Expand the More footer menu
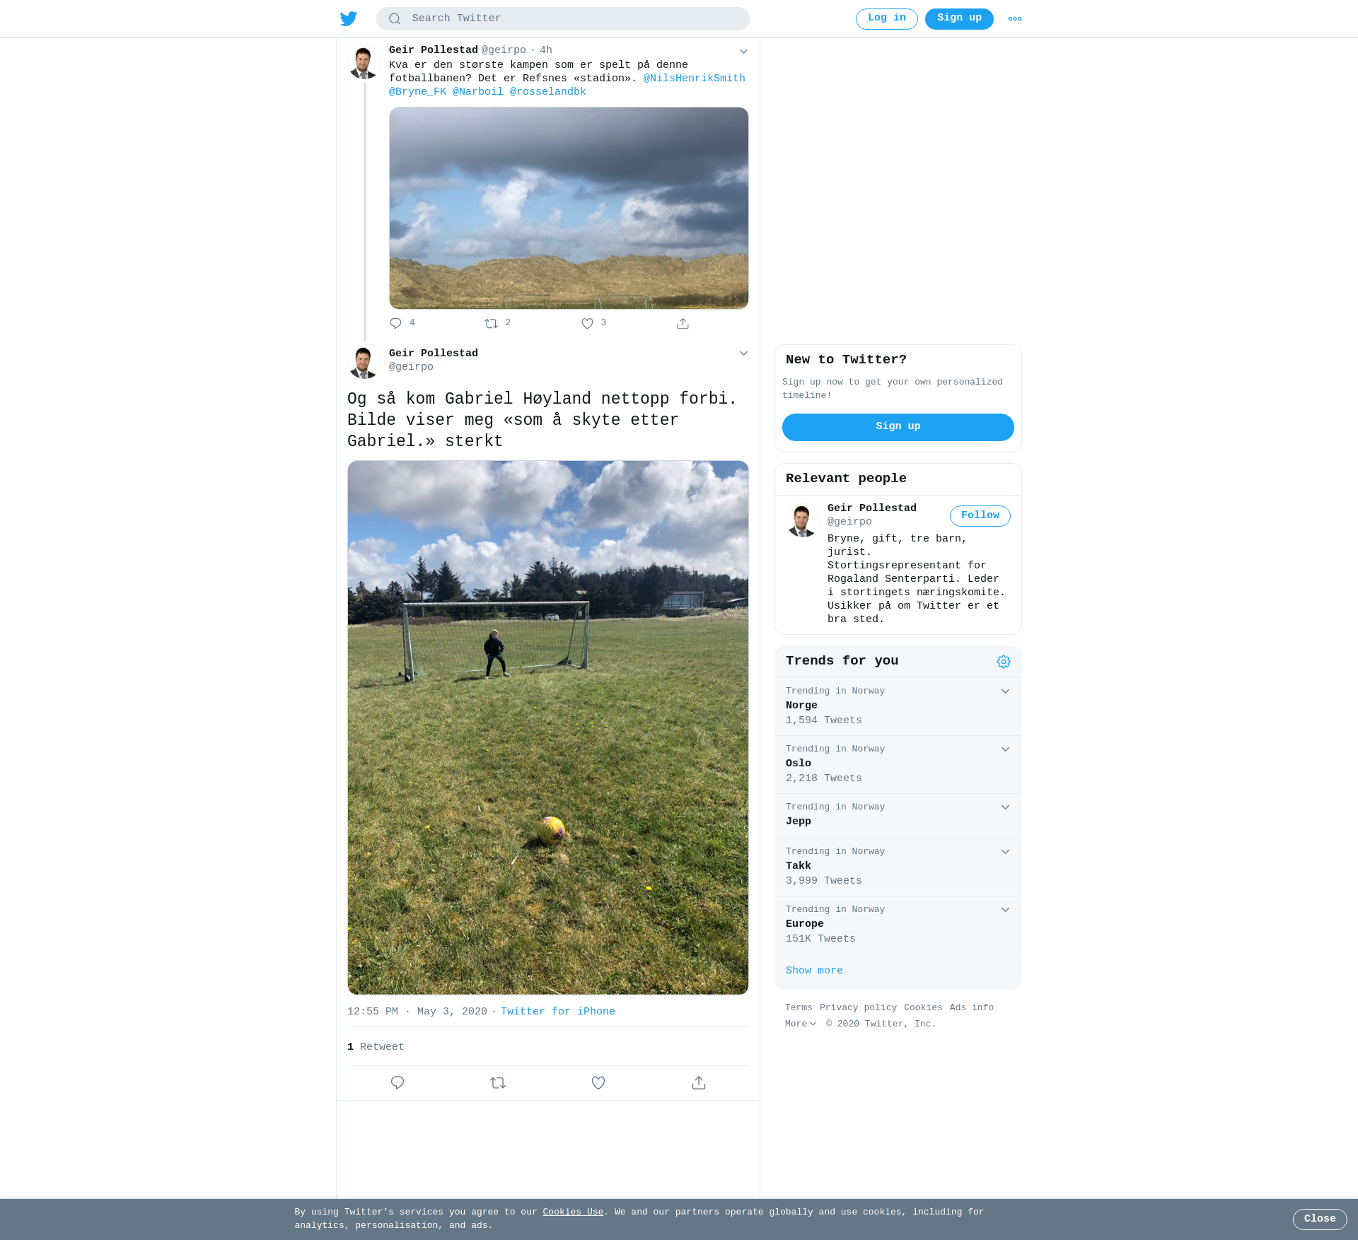The height and width of the screenshot is (1240, 1358). (800, 1024)
